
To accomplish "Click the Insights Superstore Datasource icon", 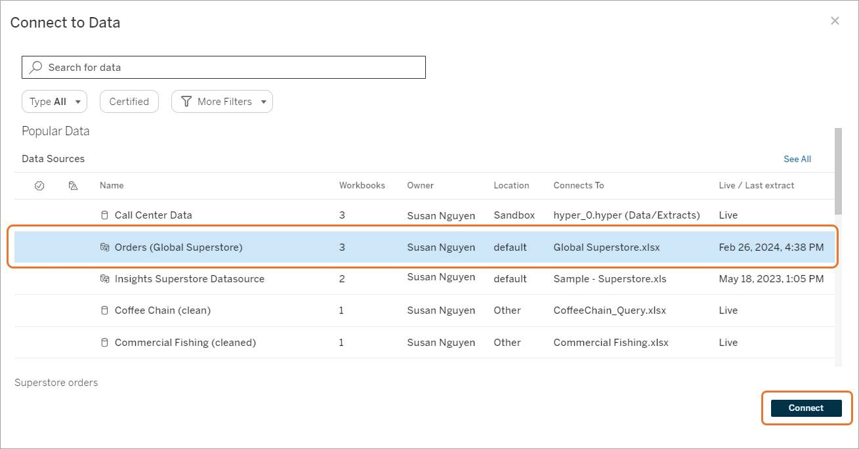I will point(104,279).
